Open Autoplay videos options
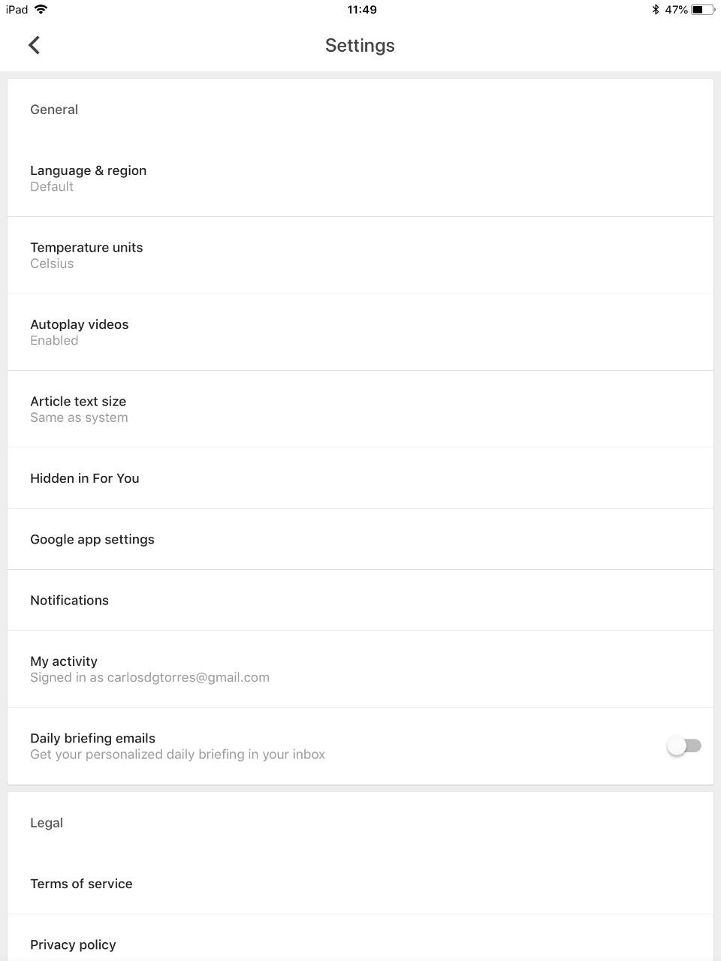721x961 pixels. (80, 332)
